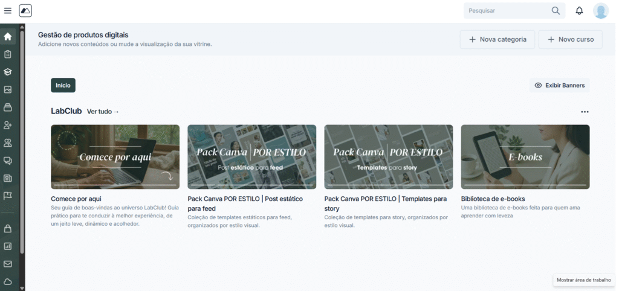Follow the Ver tudo link
This screenshot has width=619, height=291.
(x=103, y=112)
